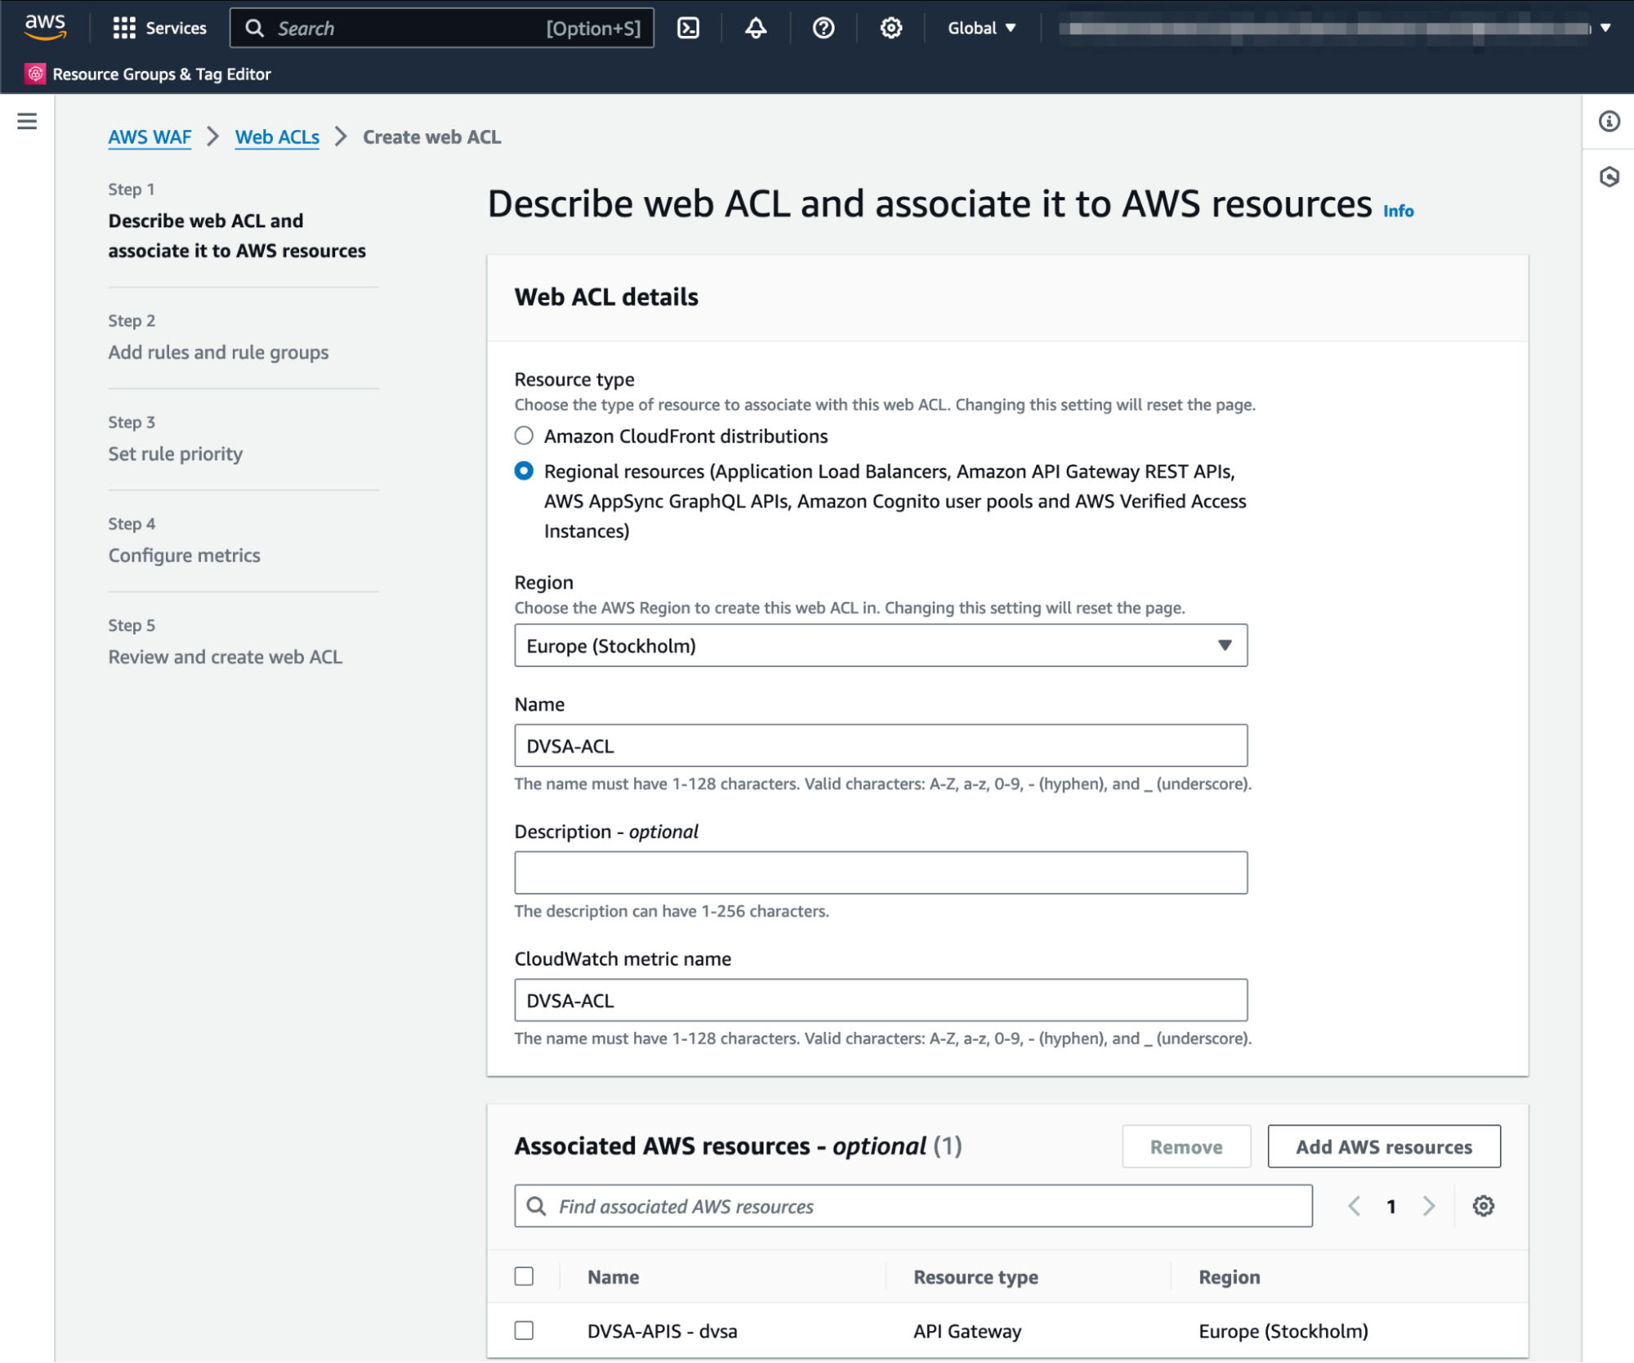Go to Step 3 Set rule priority
Image resolution: width=1634 pixels, height=1363 pixels.
tap(175, 453)
